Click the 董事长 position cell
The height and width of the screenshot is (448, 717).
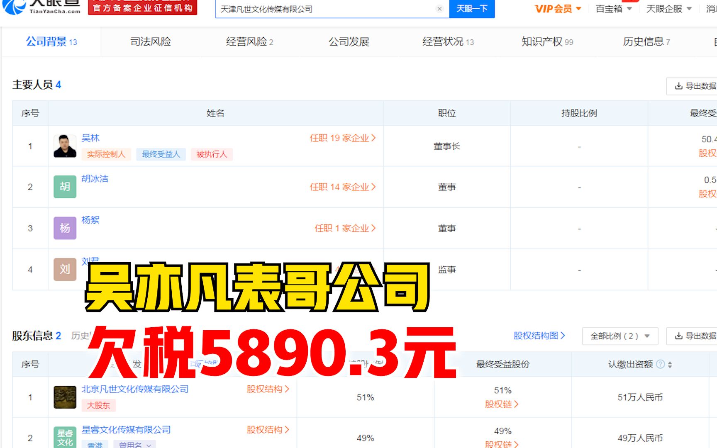pyautogui.click(x=447, y=146)
